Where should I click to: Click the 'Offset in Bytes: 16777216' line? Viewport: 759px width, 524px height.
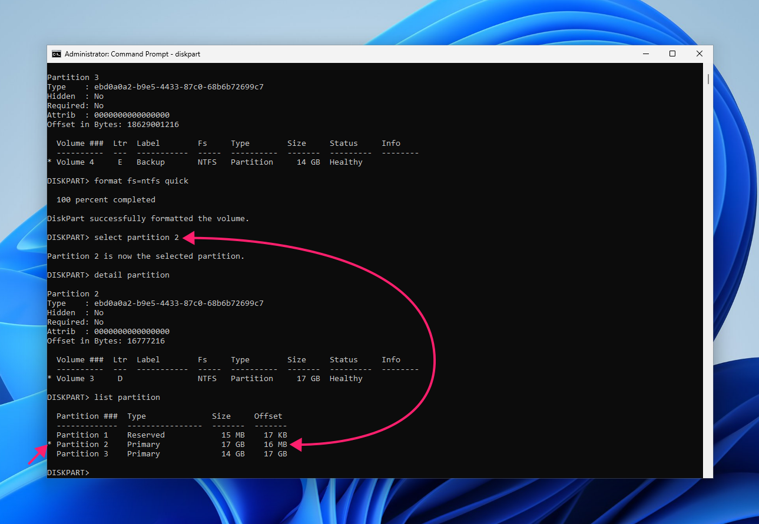(106, 341)
